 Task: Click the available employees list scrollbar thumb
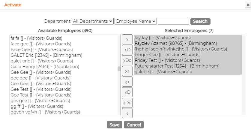(119, 69)
